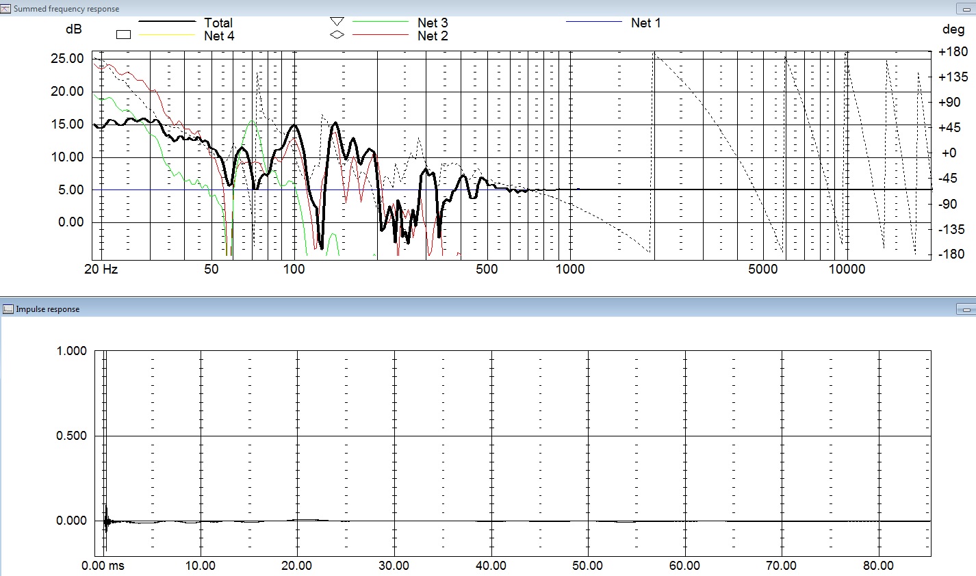
Task: Click the 'deg' phase axis label
Action: coord(953,29)
